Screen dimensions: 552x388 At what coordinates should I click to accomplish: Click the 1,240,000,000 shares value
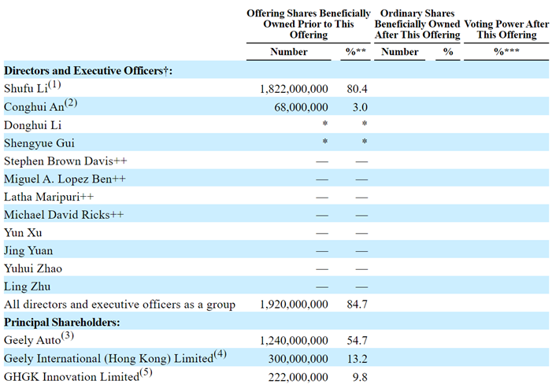(x=294, y=341)
